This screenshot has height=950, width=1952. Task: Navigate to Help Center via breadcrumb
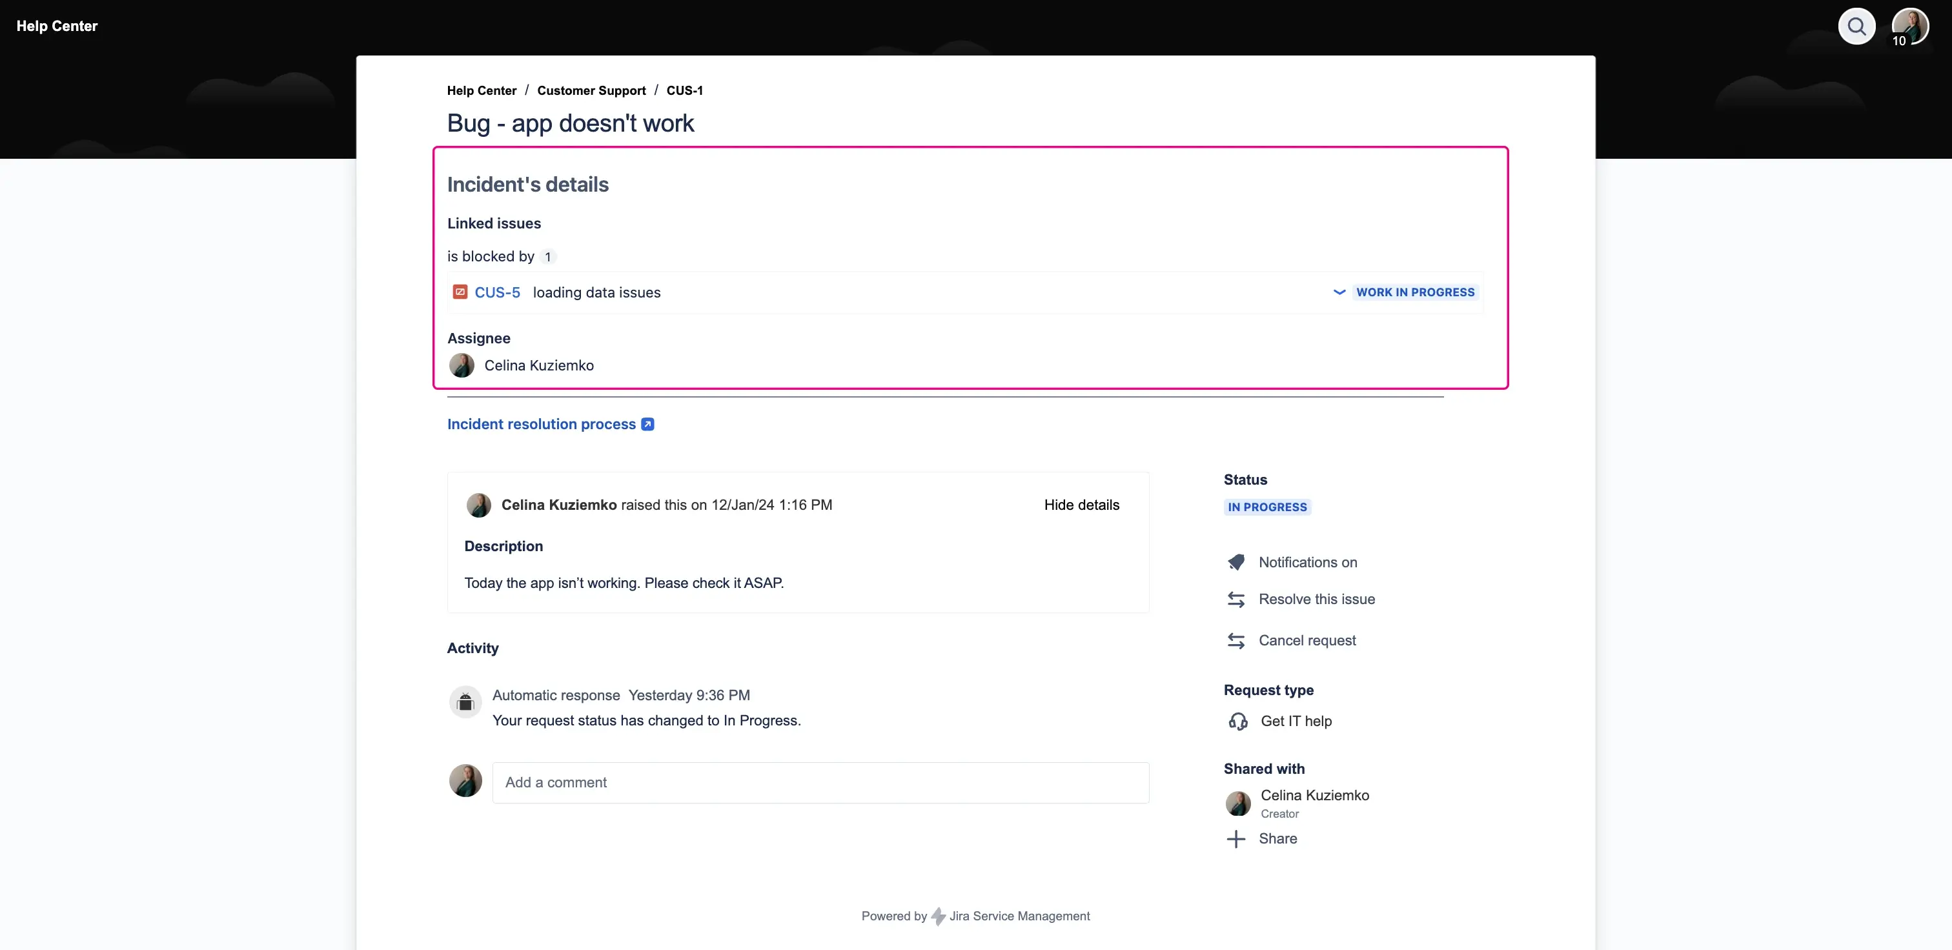(481, 90)
